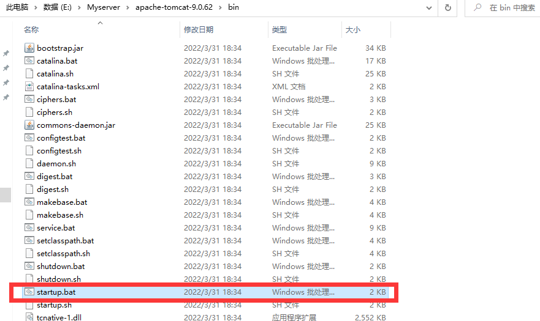Viewport: 540px width, 321px height.
Task: Click the setclasspath.sh file icon
Action: click(29, 253)
